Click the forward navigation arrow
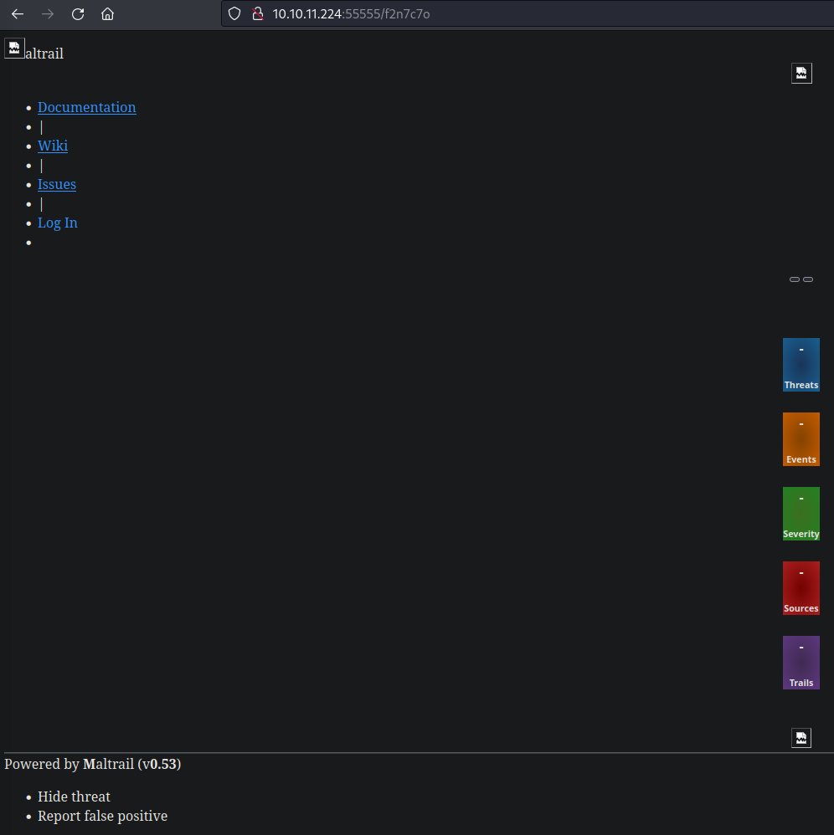Screen dimensions: 834x835 [x=48, y=14]
